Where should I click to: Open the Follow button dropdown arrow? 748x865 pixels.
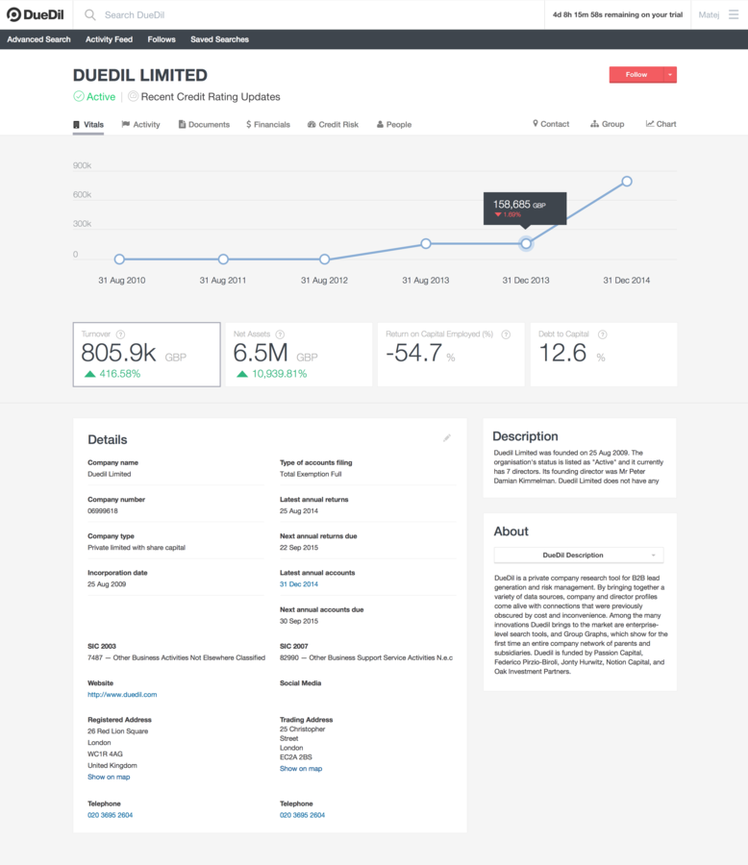pyautogui.click(x=670, y=74)
